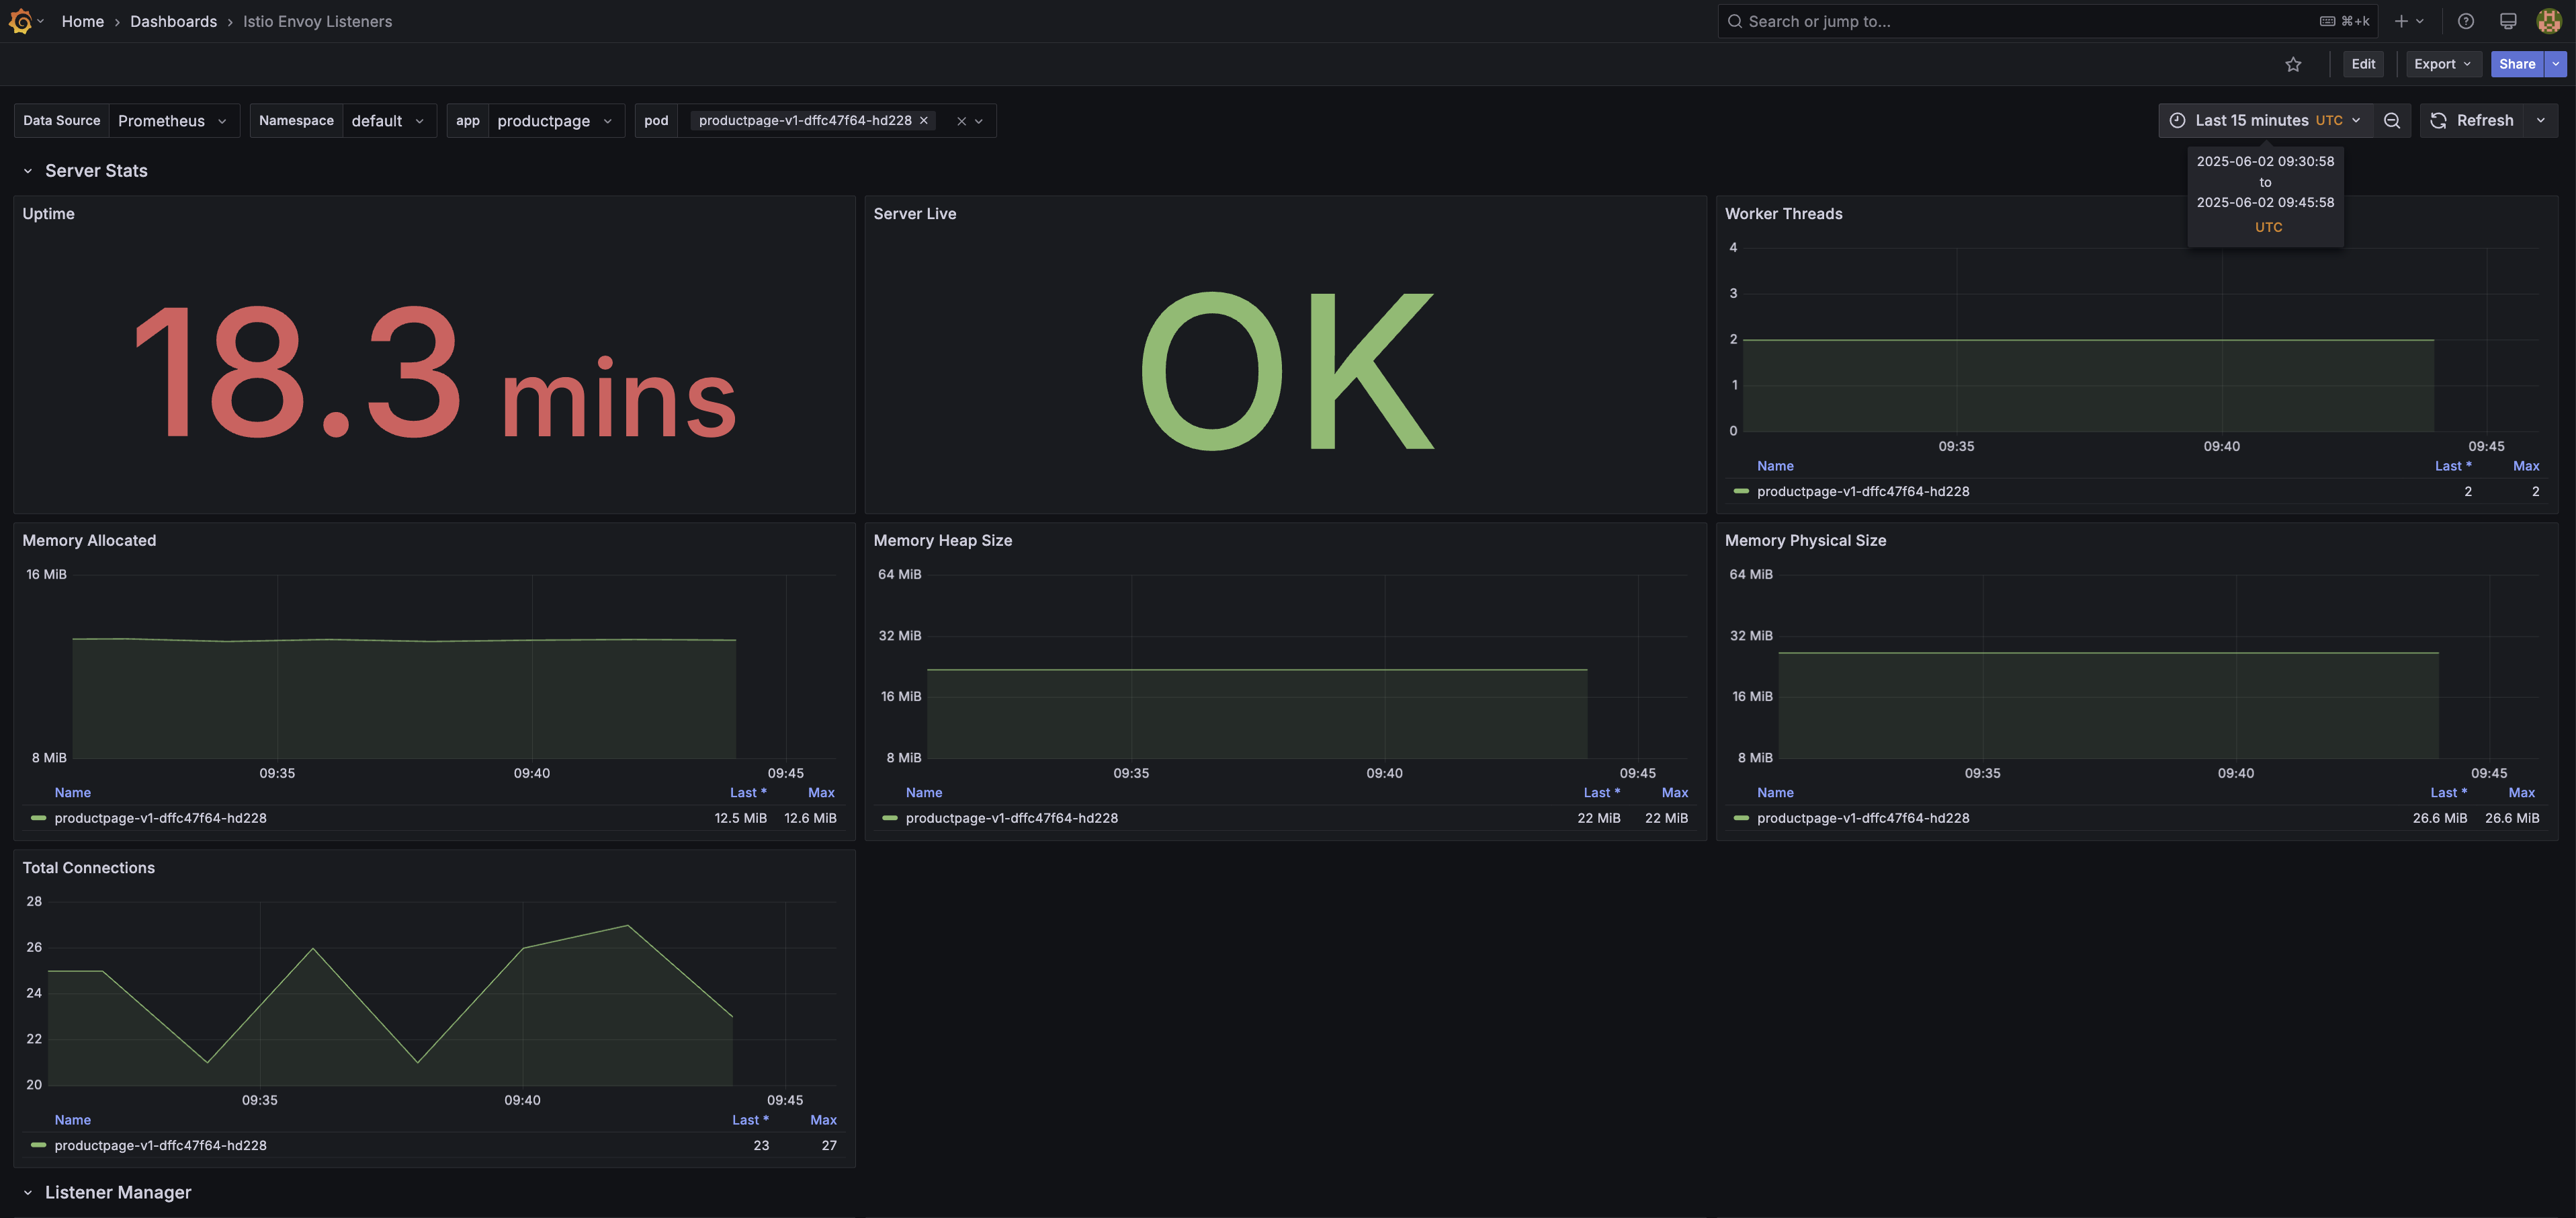
Task: Click the zoom out time range icon
Action: click(2391, 120)
